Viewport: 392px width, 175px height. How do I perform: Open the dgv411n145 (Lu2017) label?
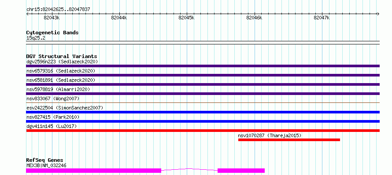(x=52, y=126)
